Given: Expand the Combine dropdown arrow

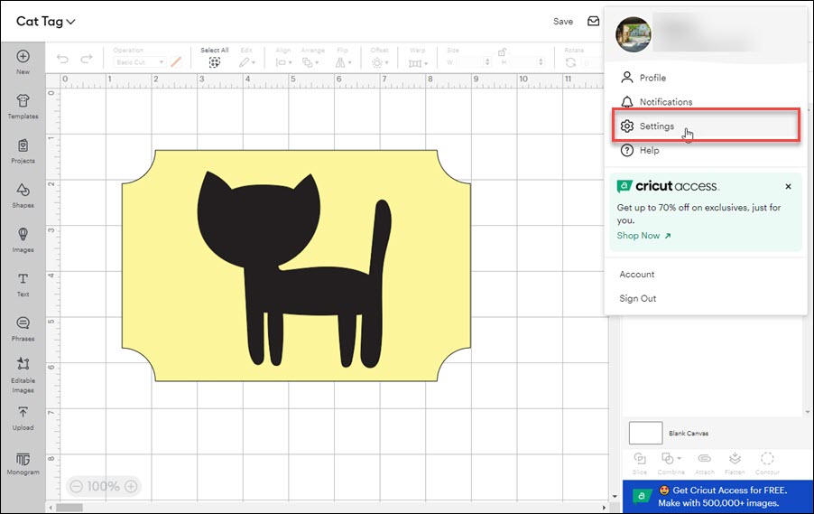Looking at the screenshot, I should [679, 459].
